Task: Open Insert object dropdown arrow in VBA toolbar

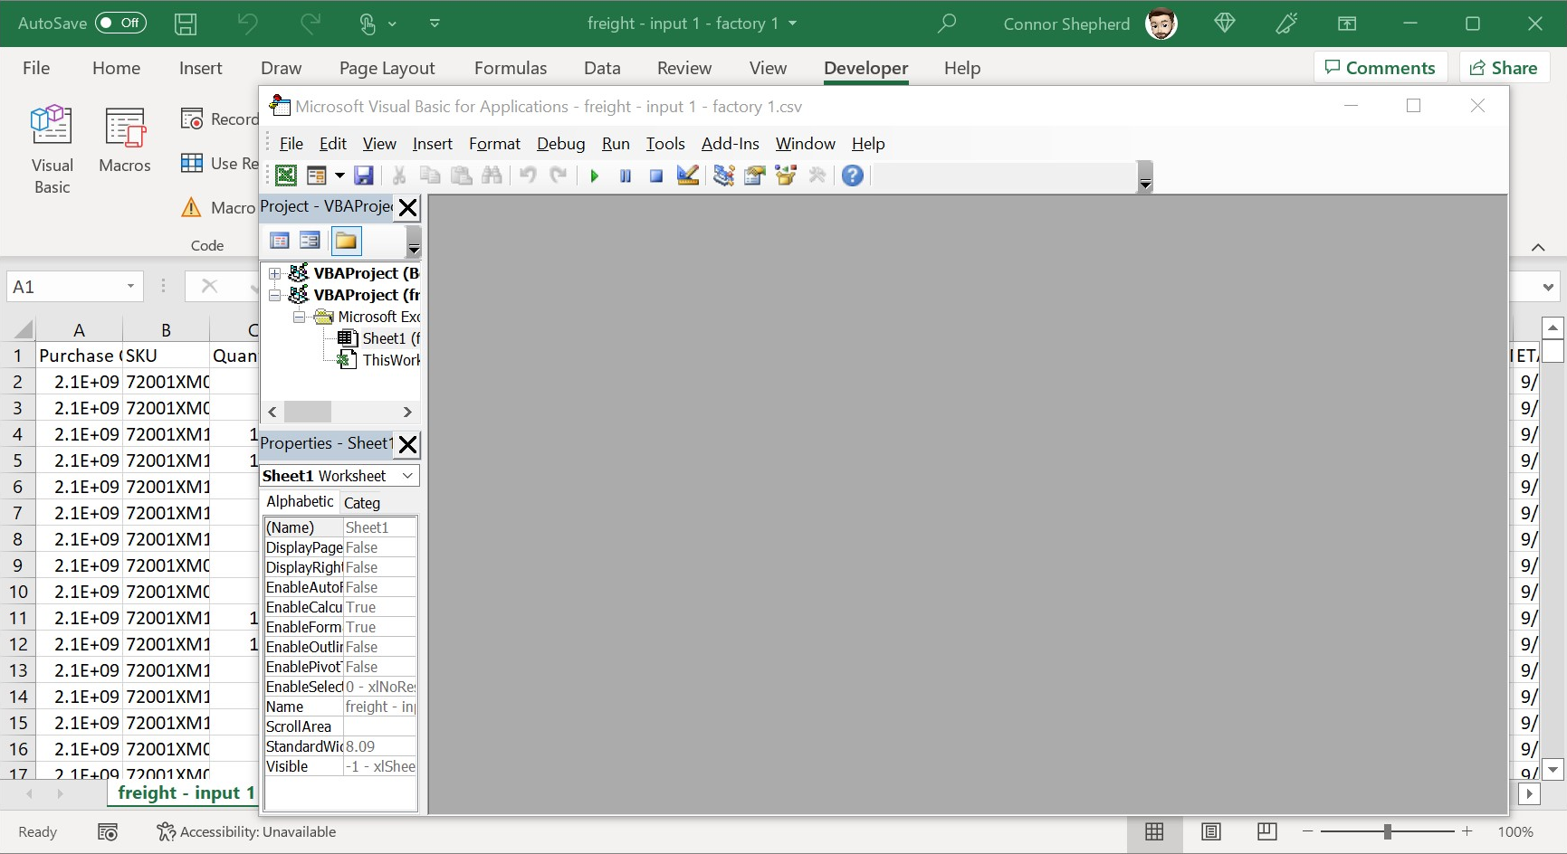Action: coord(339,176)
